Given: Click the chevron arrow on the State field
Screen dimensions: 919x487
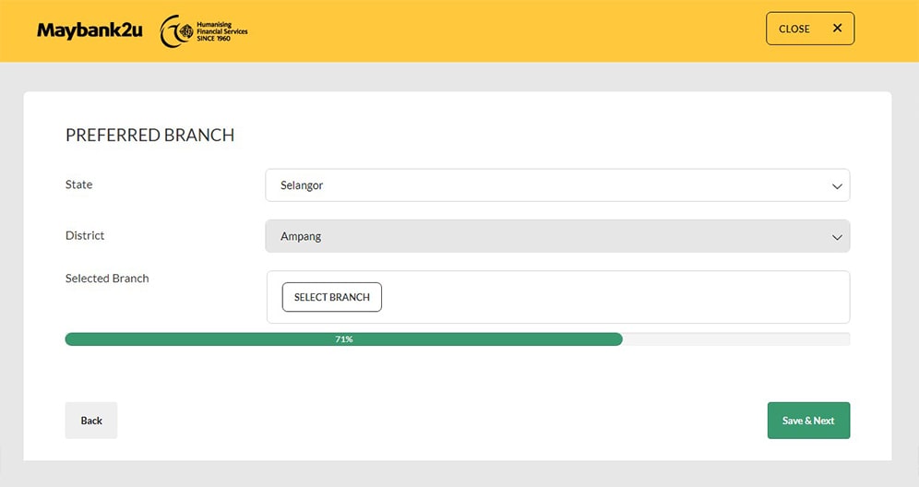Looking at the screenshot, I should 837,186.
